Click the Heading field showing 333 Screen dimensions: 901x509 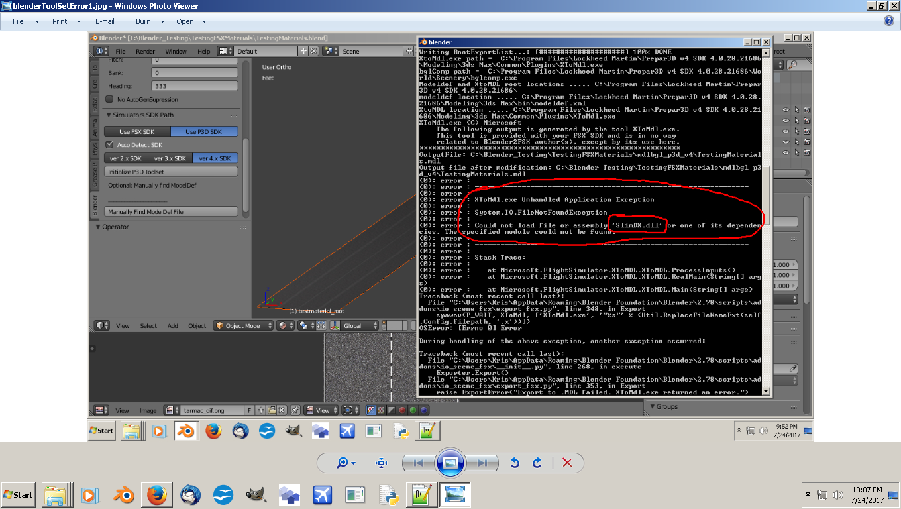pyautogui.click(x=195, y=86)
